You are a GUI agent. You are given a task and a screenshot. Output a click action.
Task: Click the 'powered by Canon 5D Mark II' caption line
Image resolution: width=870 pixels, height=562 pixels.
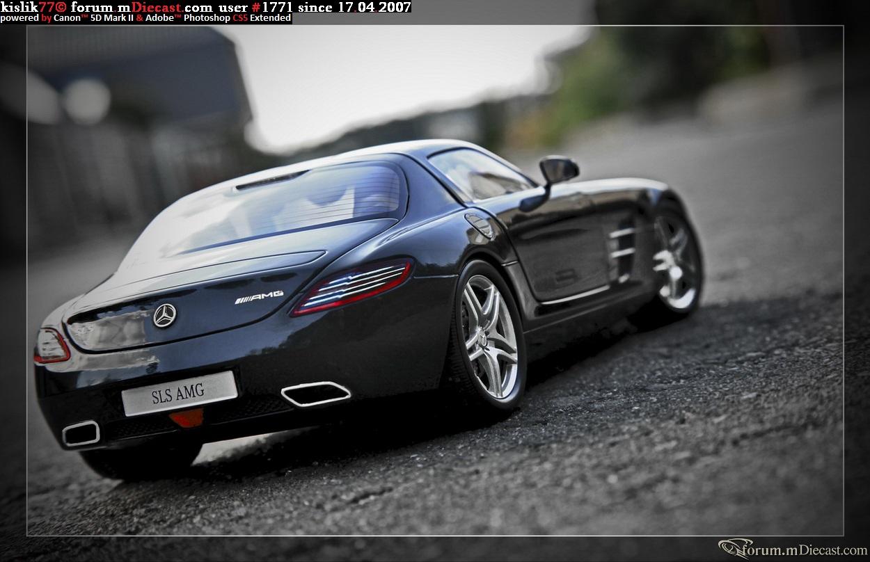pyautogui.click(x=145, y=18)
